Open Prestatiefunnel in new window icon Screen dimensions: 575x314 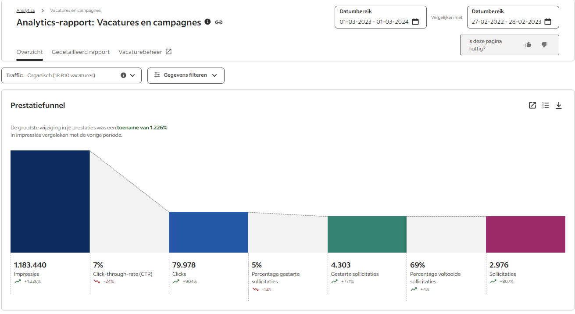(x=532, y=105)
